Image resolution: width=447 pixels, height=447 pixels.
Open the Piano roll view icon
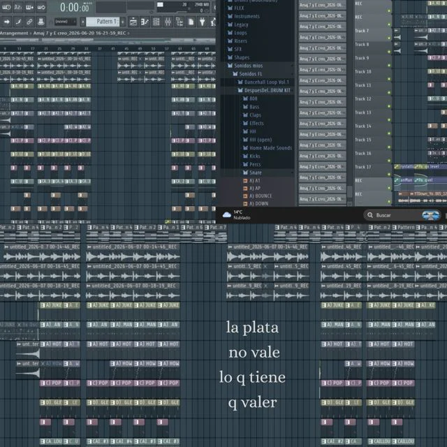(145, 22)
